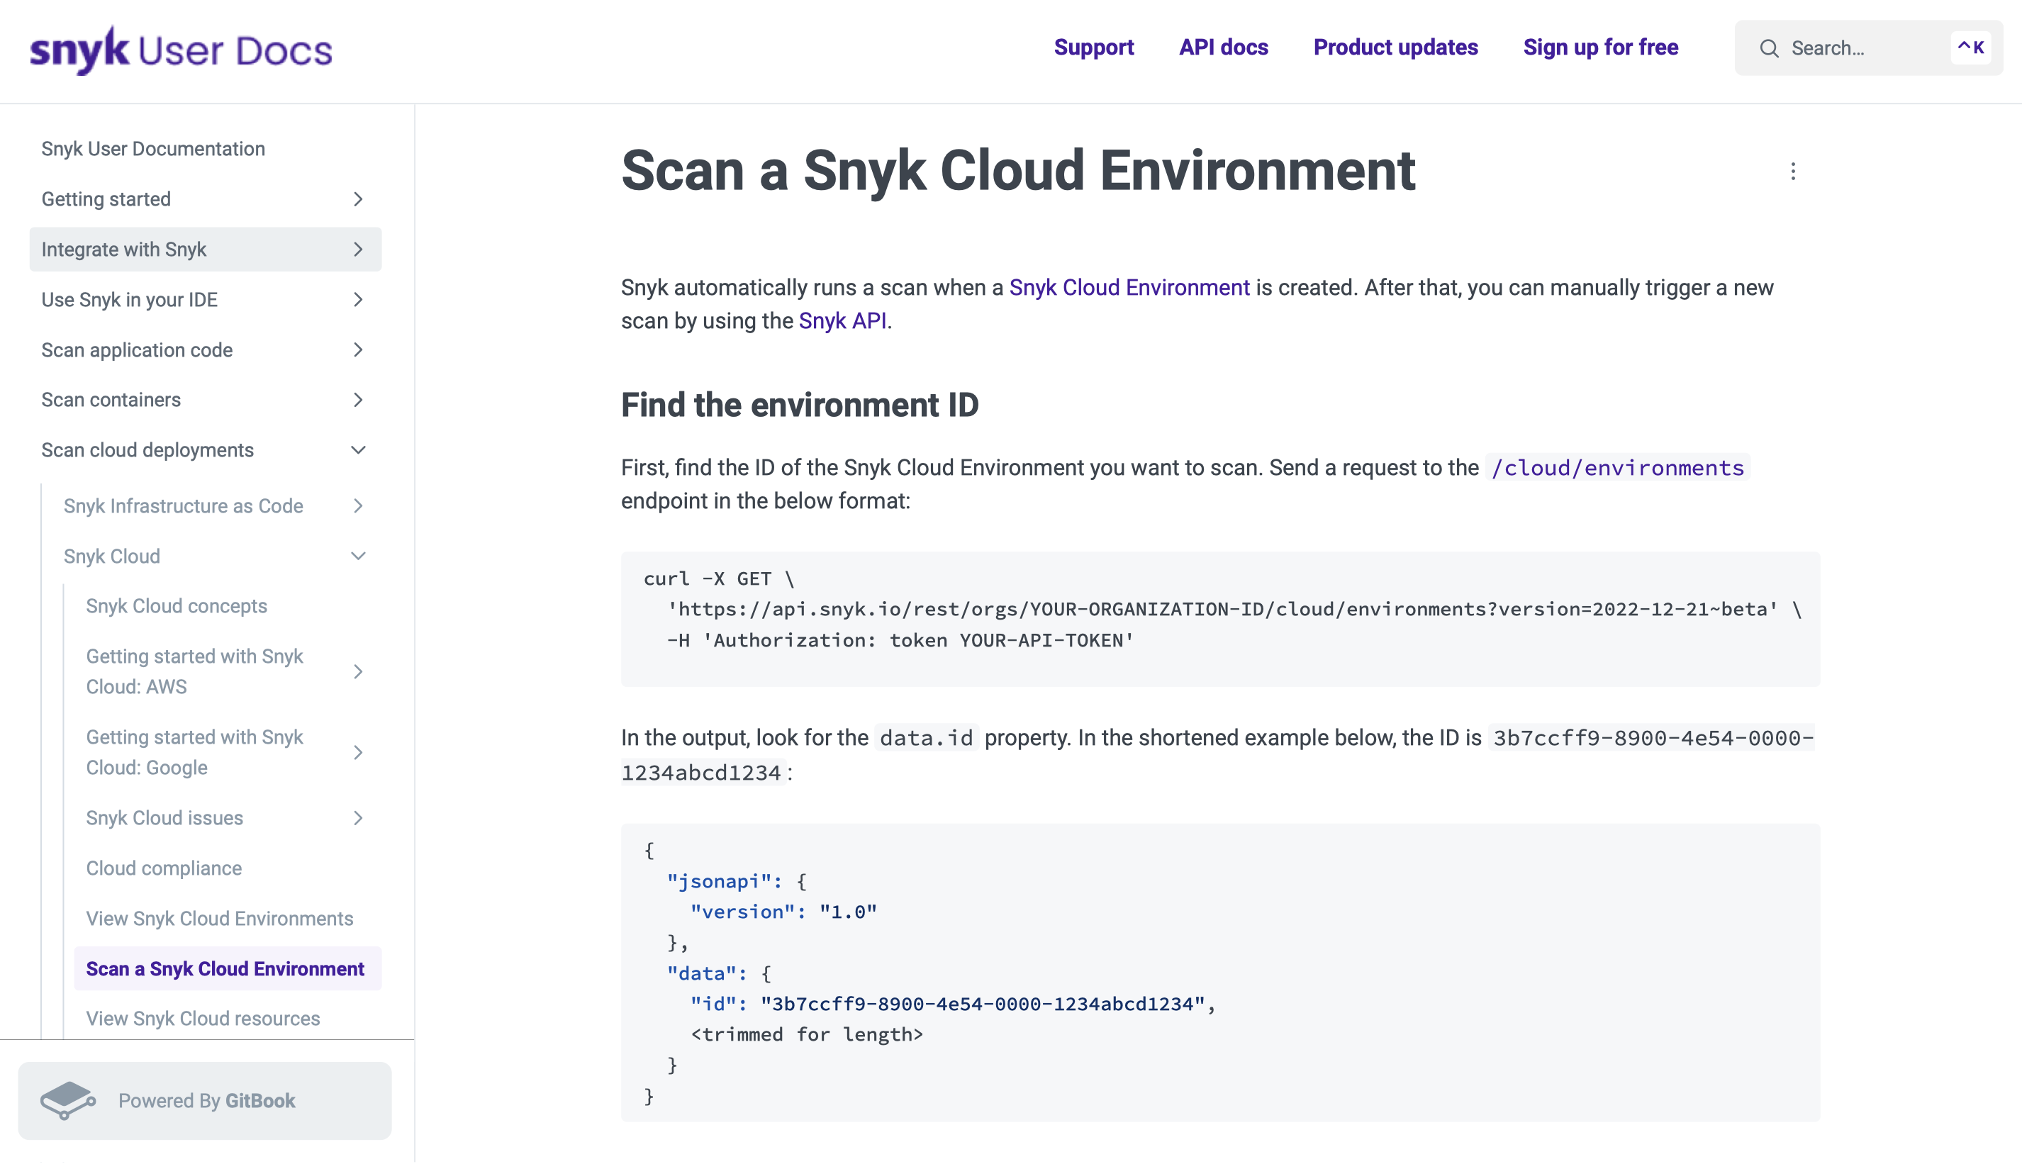
Task: Open the Snyk Cloud concepts page
Action: [x=177, y=606]
